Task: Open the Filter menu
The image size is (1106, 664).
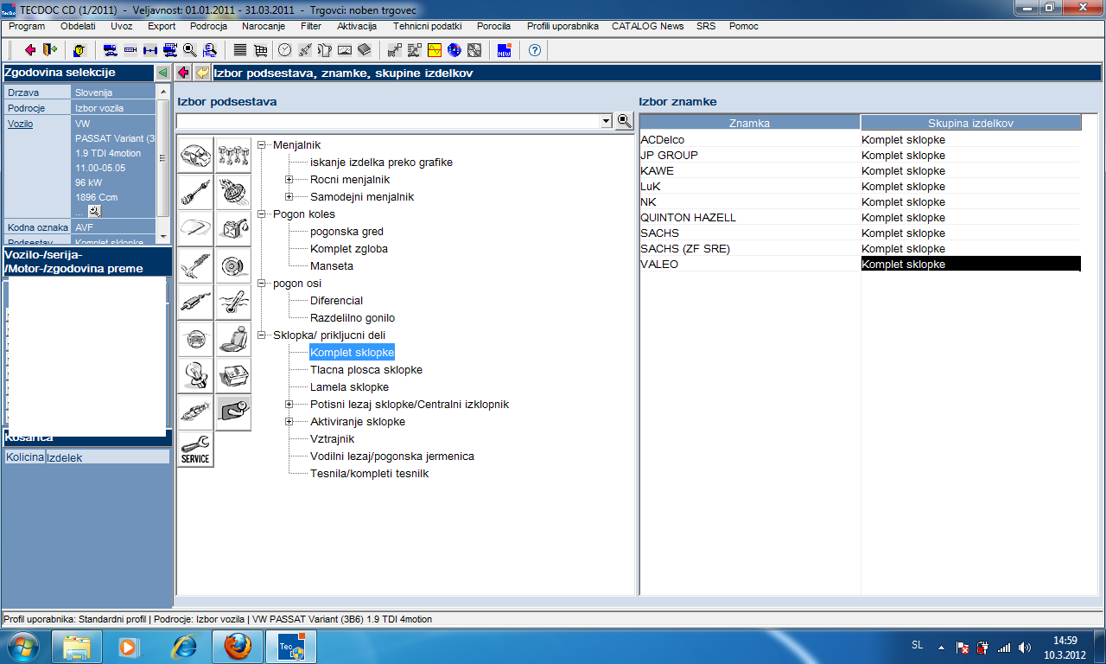Action: [x=311, y=26]
